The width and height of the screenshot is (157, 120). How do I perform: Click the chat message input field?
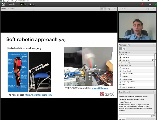pos(135,116)
